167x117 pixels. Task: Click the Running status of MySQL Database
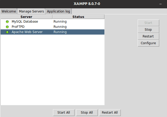(60, 22)
